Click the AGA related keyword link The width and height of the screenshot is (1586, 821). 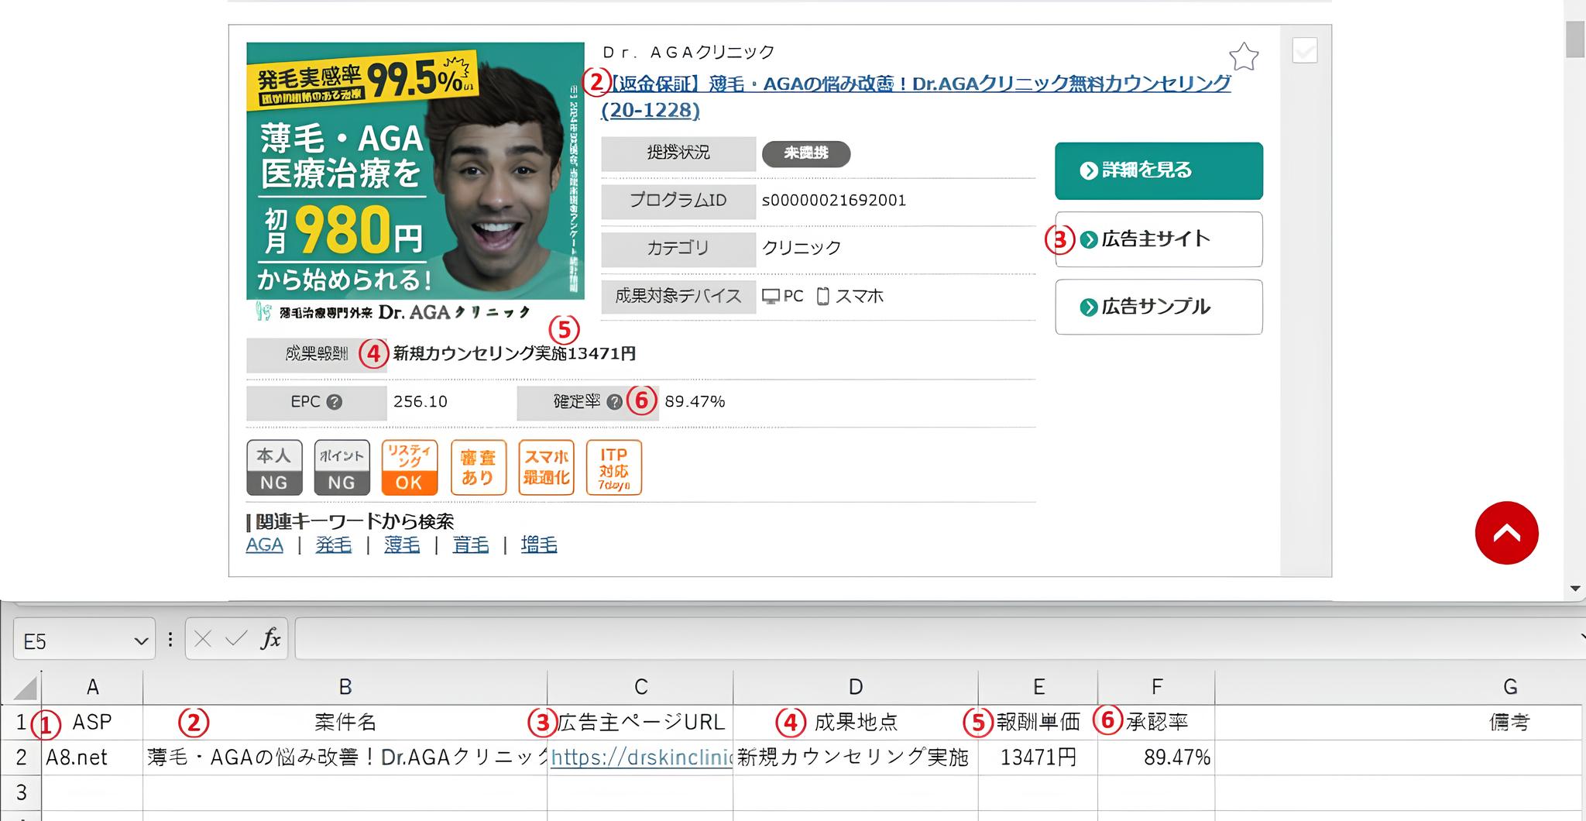coord(263,544)
